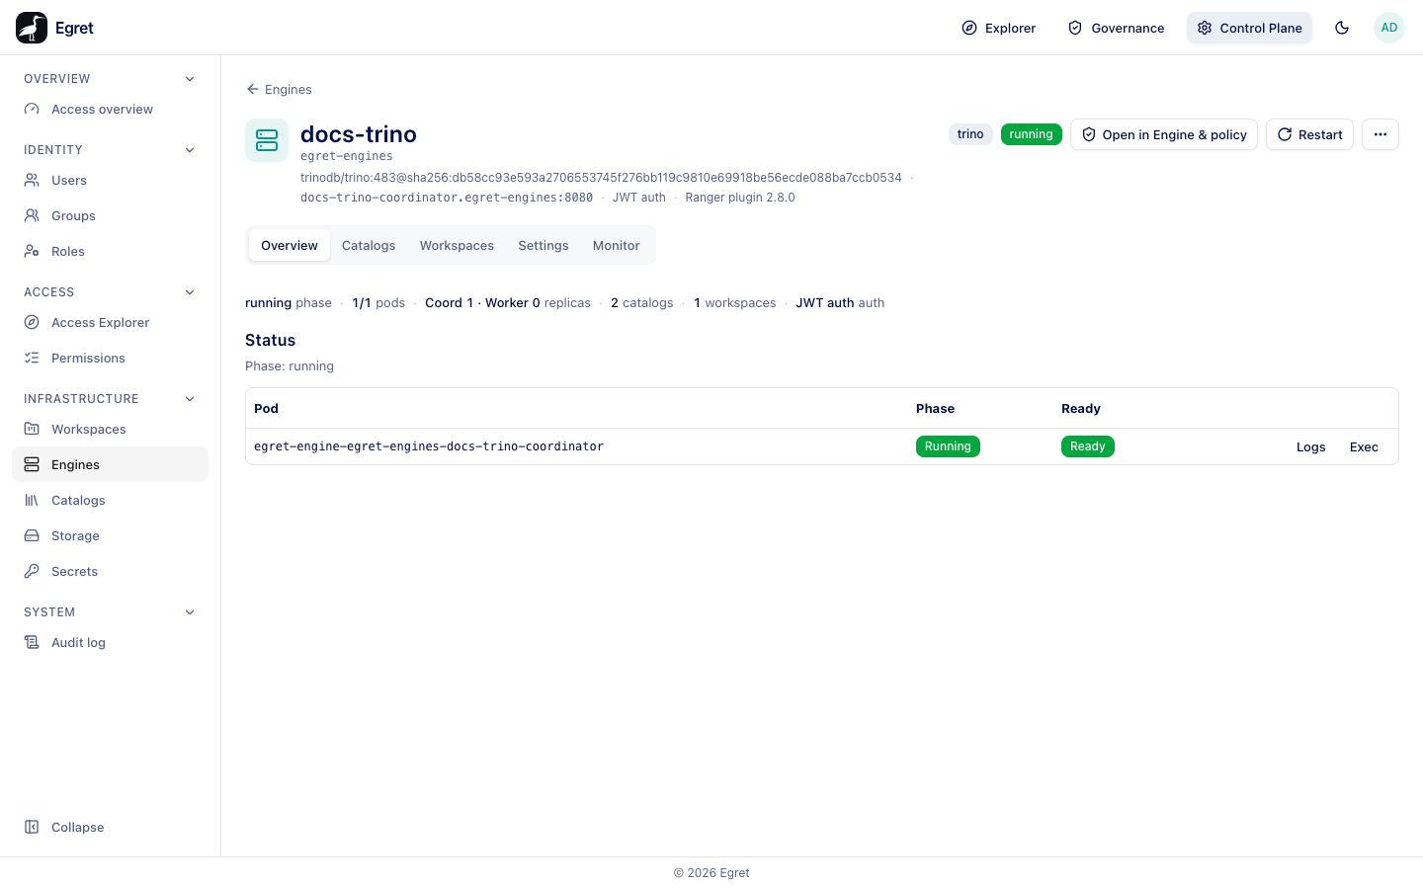Click the egret-engines namespace text
The height and width of the screenshot is (889, 1423).
(x=347, y=156)
